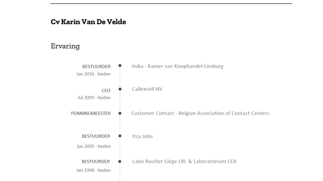The width and height of the screenshot is (323, 181).
Task: Click BESTUURDER label beside Itzu Jobs
Action: click(96, 136)
